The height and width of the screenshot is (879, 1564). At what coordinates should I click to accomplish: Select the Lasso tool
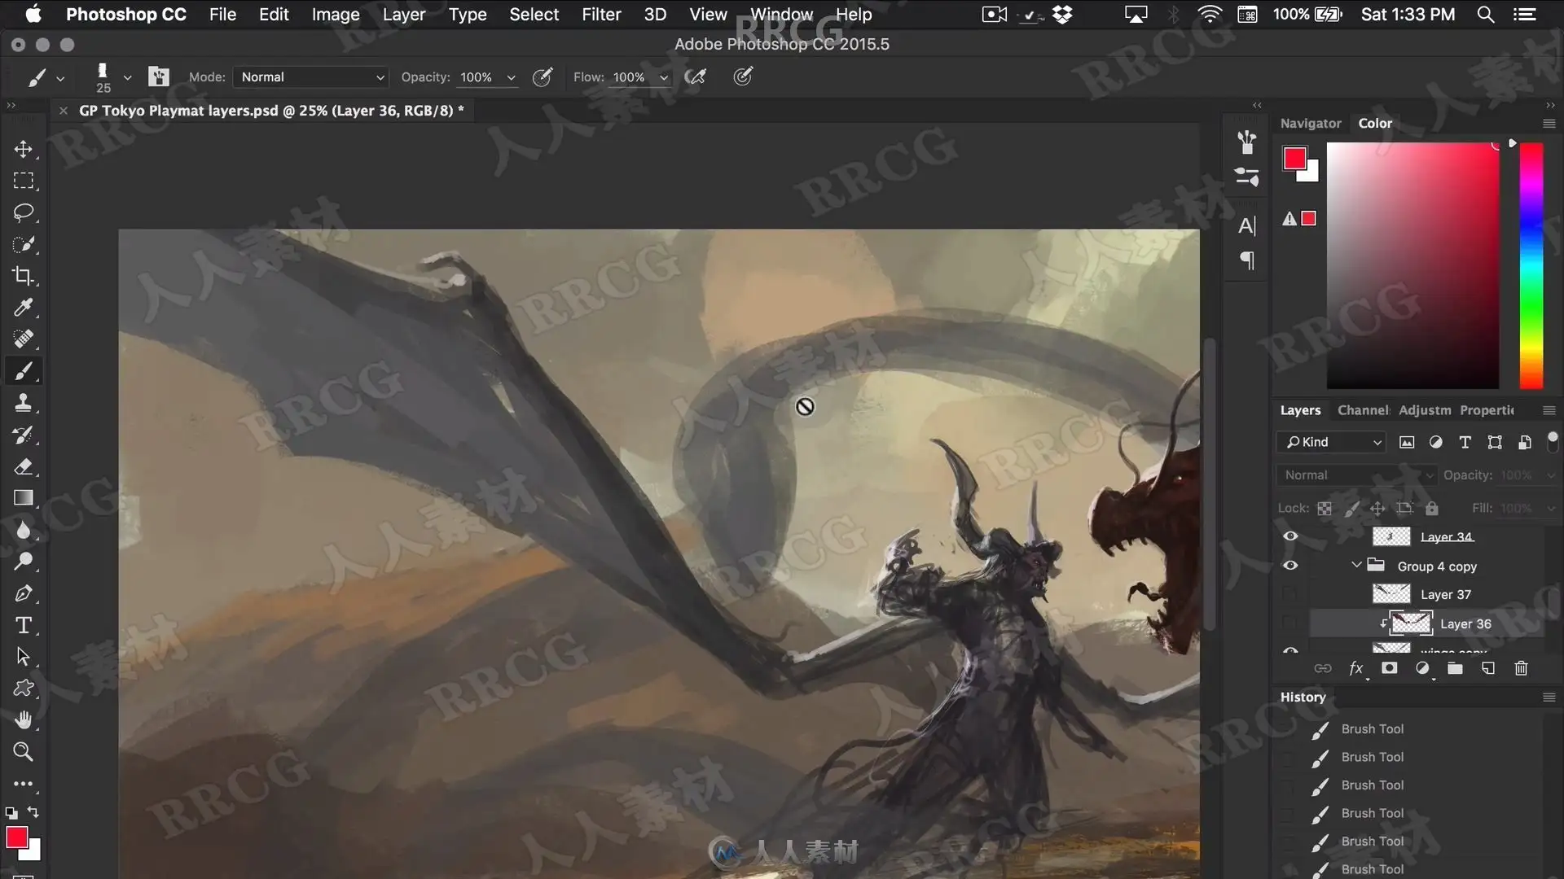point(23,212)
